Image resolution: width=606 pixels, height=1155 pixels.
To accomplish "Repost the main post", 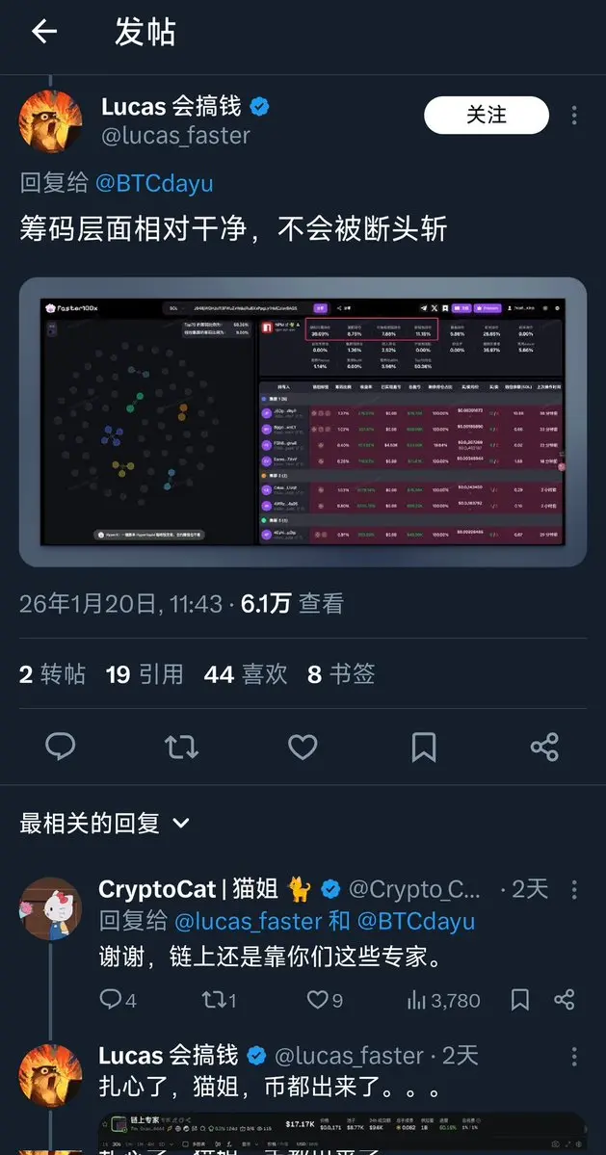I will pyautogui.click(x=181, y=747).
